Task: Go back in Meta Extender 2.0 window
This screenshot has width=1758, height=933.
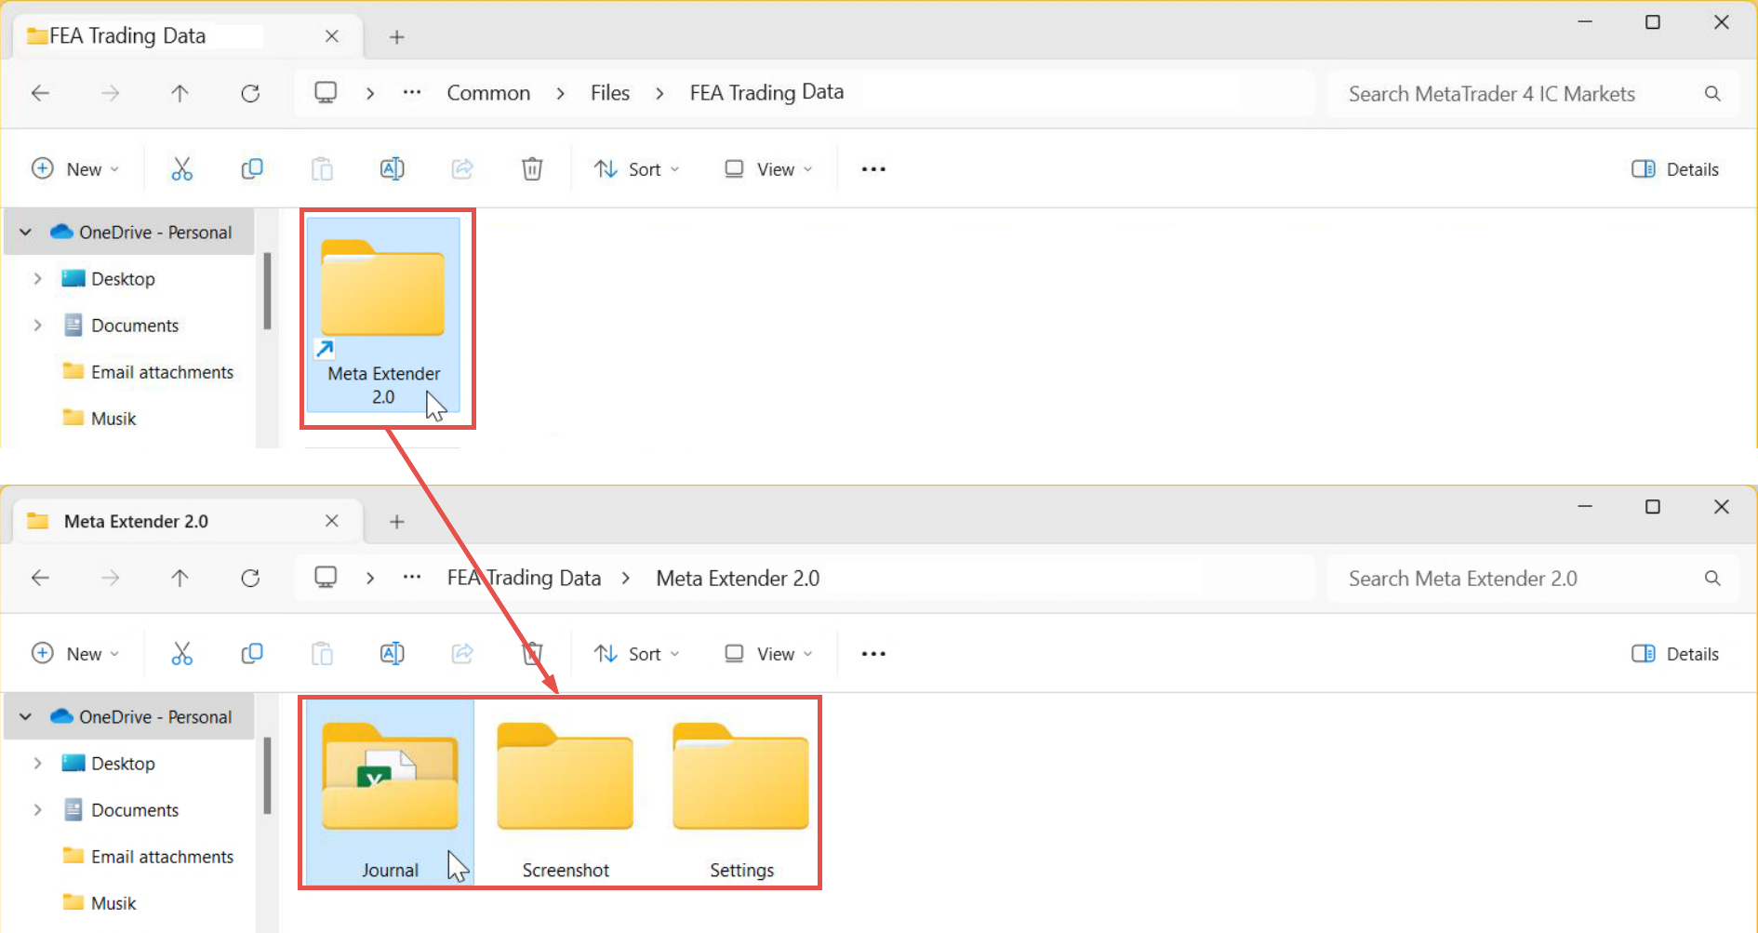Action: (40, 578)
